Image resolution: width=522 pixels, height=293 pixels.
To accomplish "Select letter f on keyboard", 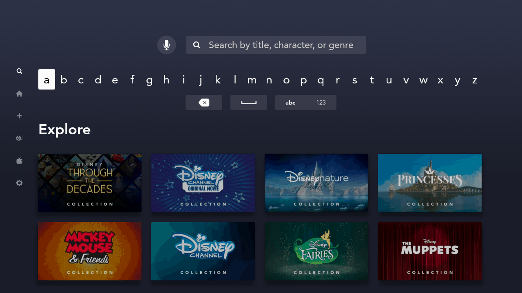I will pos(132,80).
